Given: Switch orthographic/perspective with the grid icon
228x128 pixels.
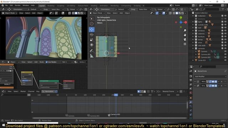Looking at the screenshot, I should click(x=185, y=44).
